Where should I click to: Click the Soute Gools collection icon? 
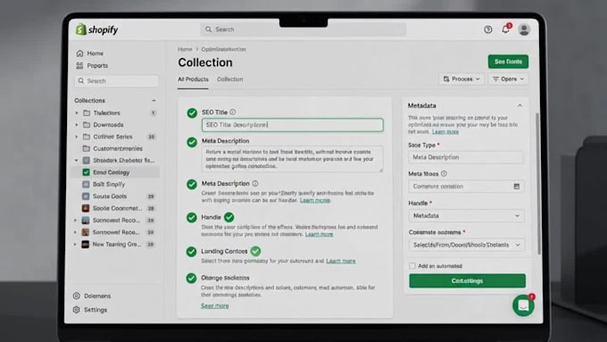(86, 196)
